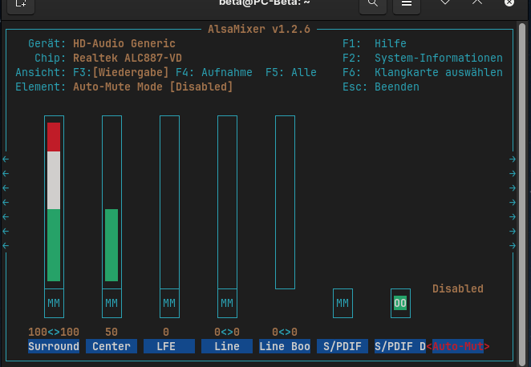The image size is (531, 367).
Task: Click F6: Klangkarte auswählen
Action: click(423, 72)
